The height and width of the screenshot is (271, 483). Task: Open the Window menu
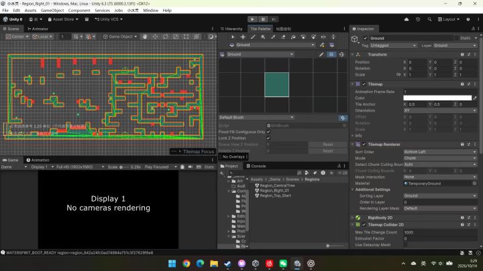[x=150, y=11]
